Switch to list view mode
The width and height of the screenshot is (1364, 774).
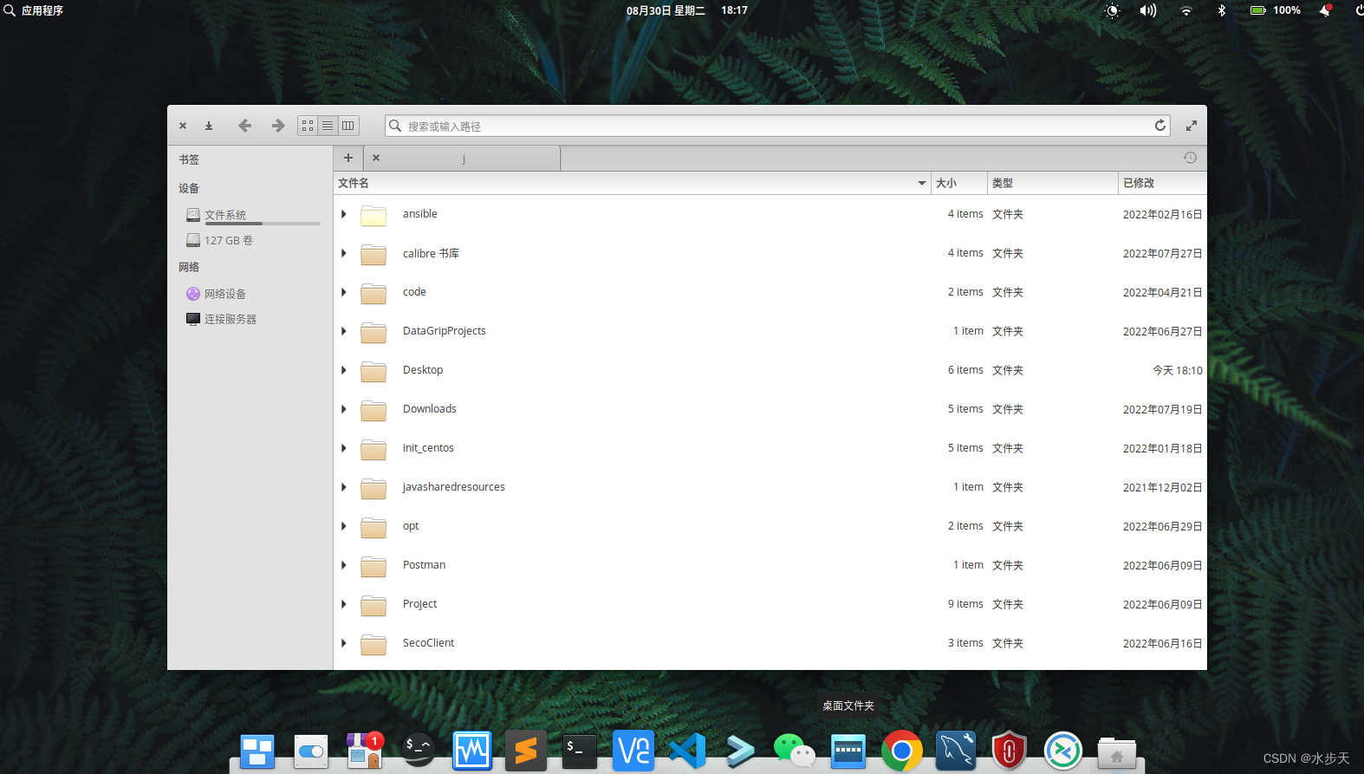coord(328,126)
